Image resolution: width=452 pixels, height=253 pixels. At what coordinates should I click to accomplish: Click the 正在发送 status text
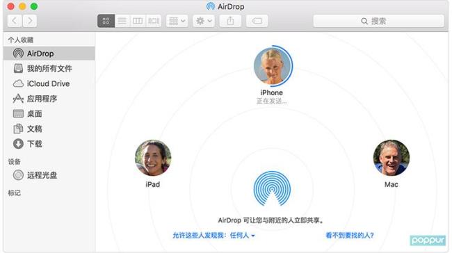[271, 101]
